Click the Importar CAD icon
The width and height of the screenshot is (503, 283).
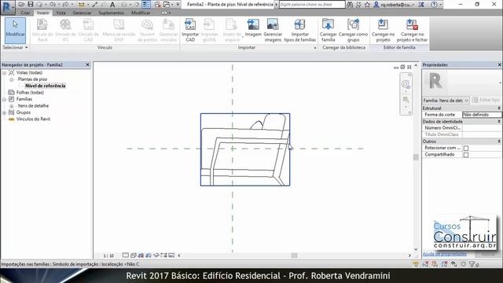[x=190, y=30]
